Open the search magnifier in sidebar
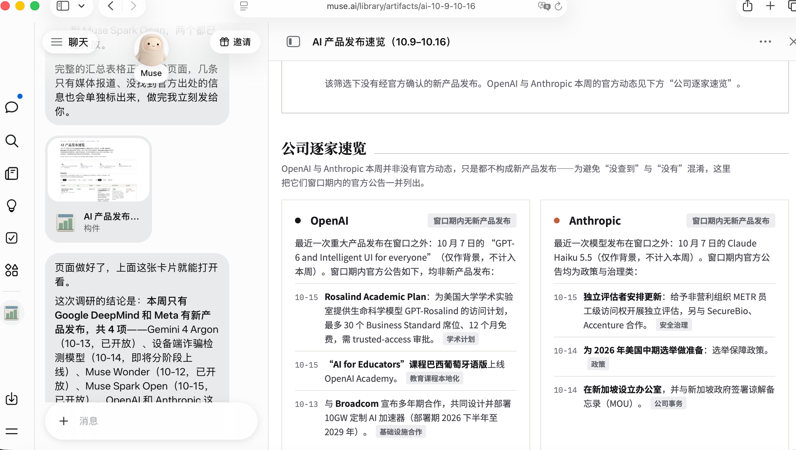 tap(12, 141)
